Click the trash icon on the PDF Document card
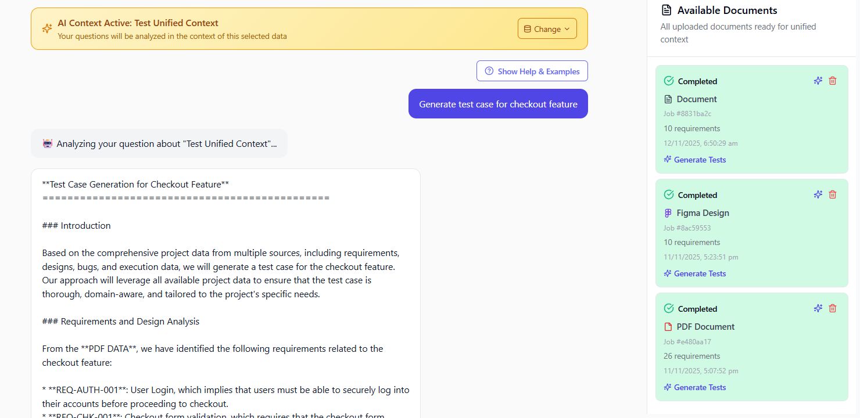The width and height of the screenshot is (860, 418). pos(833,308)
